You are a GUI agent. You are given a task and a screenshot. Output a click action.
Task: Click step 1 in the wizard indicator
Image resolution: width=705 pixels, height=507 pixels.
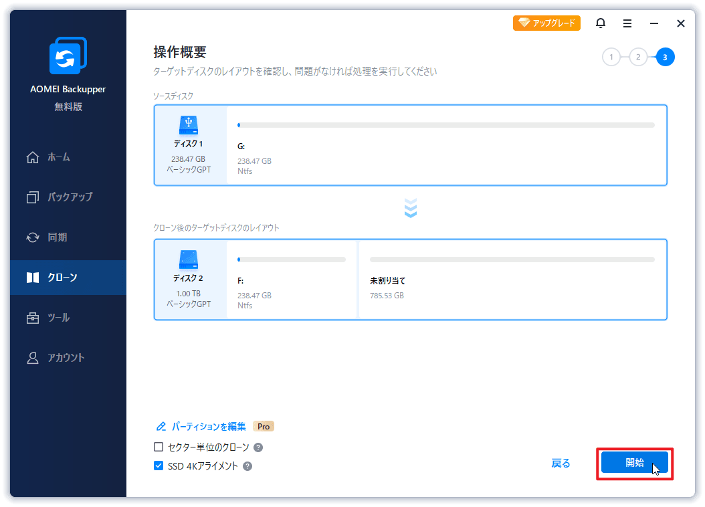tap(611, 57)
